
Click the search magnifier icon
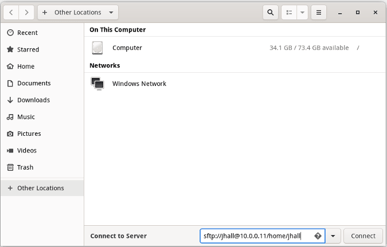click(271, 12)
